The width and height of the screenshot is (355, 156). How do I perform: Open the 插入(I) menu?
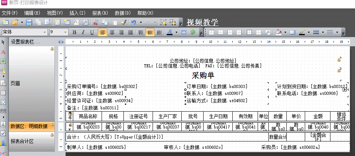pos(77,13)
